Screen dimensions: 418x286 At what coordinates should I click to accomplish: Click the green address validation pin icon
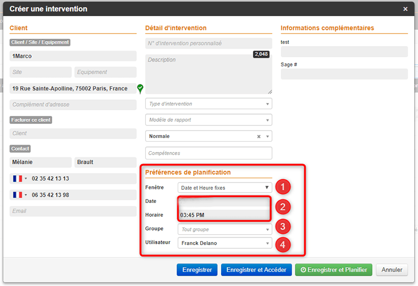(140, 88)
